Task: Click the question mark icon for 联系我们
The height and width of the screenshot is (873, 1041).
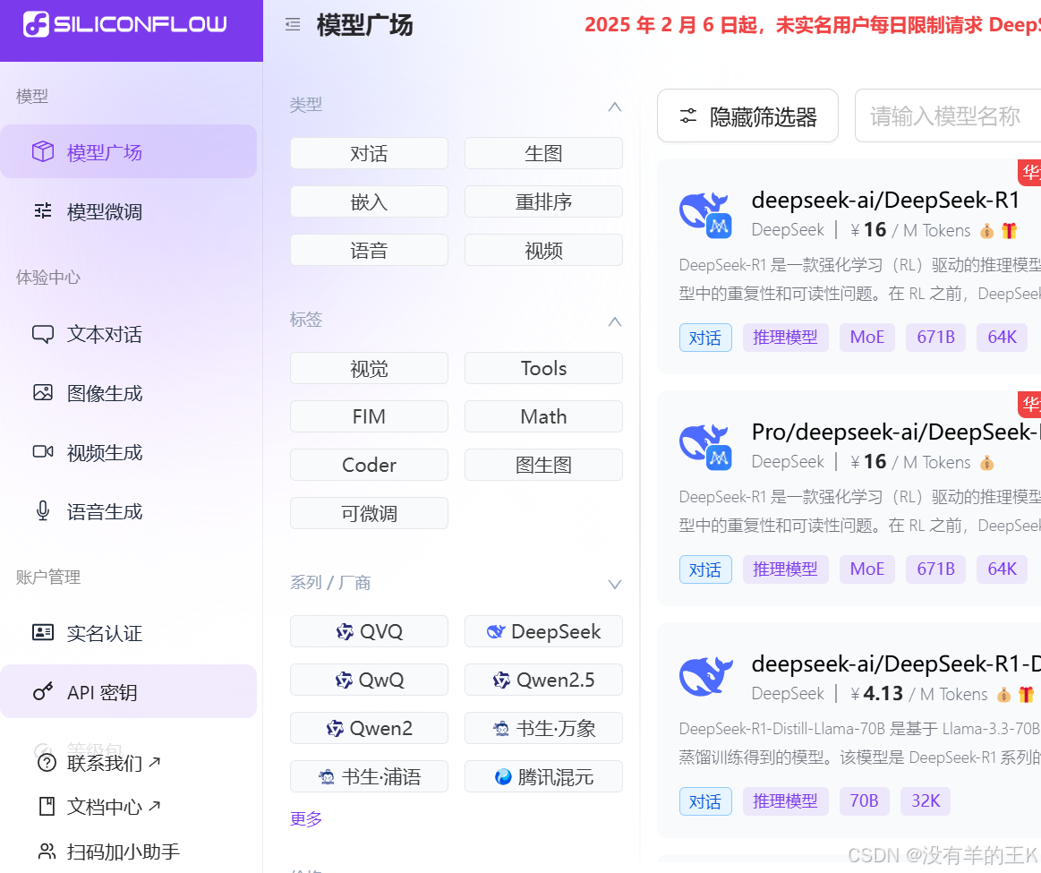Action: tap(47, 763)
